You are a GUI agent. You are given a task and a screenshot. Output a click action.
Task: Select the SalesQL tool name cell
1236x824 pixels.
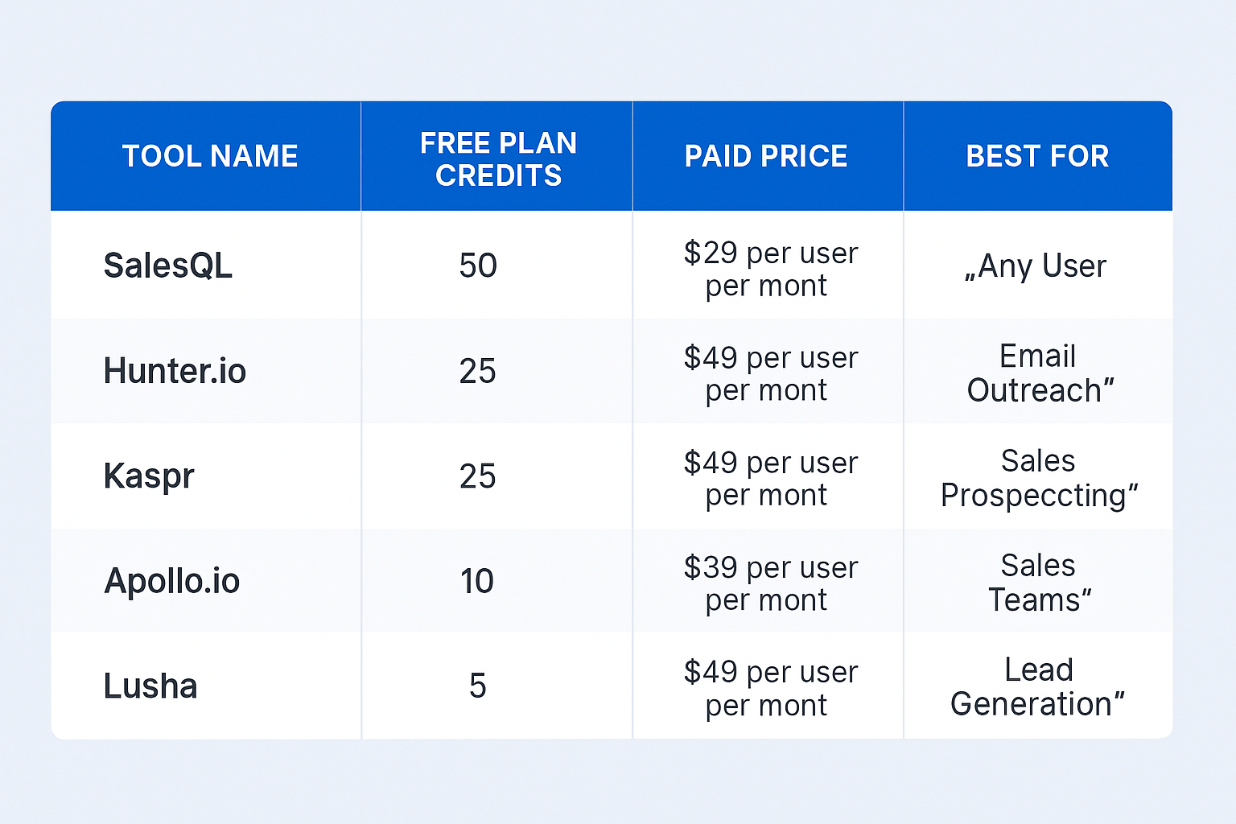click(x=168, y=266)
